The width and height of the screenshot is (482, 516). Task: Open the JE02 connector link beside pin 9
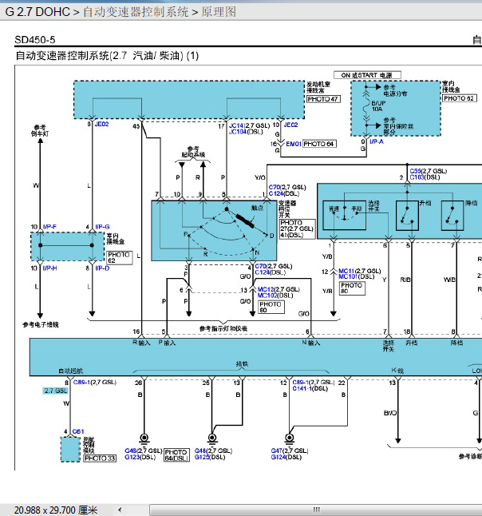click(x=101, y=124)
